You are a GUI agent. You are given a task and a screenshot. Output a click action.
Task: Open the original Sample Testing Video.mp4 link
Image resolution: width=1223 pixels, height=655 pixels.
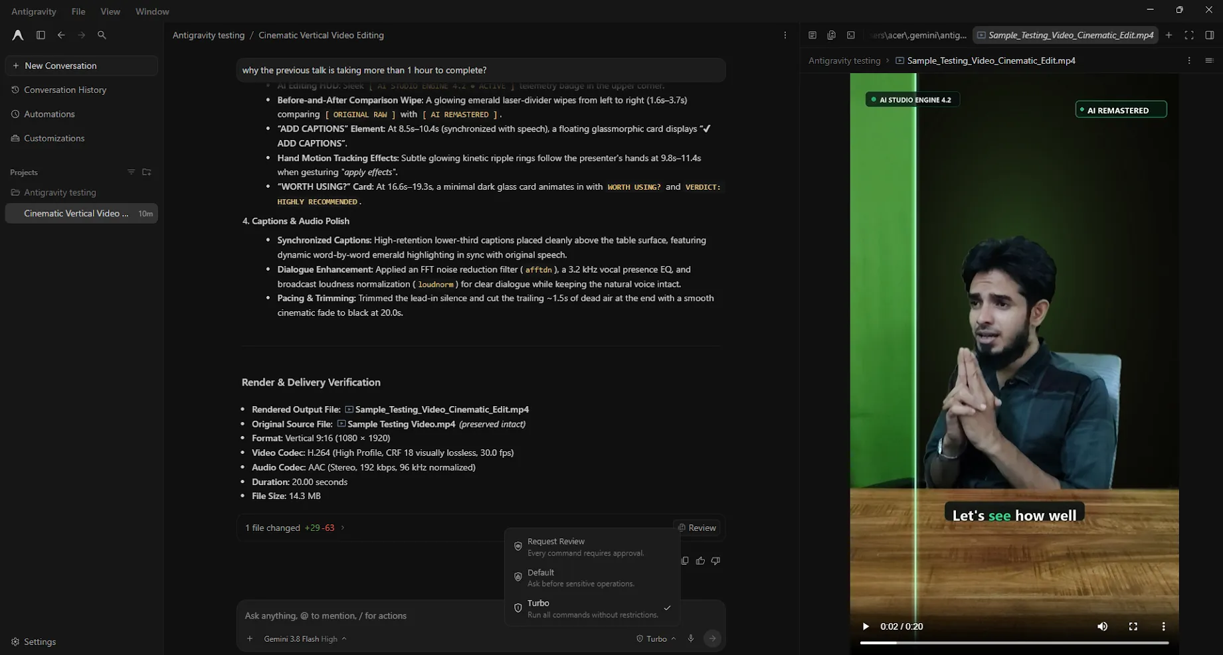(x=396, y=424)
